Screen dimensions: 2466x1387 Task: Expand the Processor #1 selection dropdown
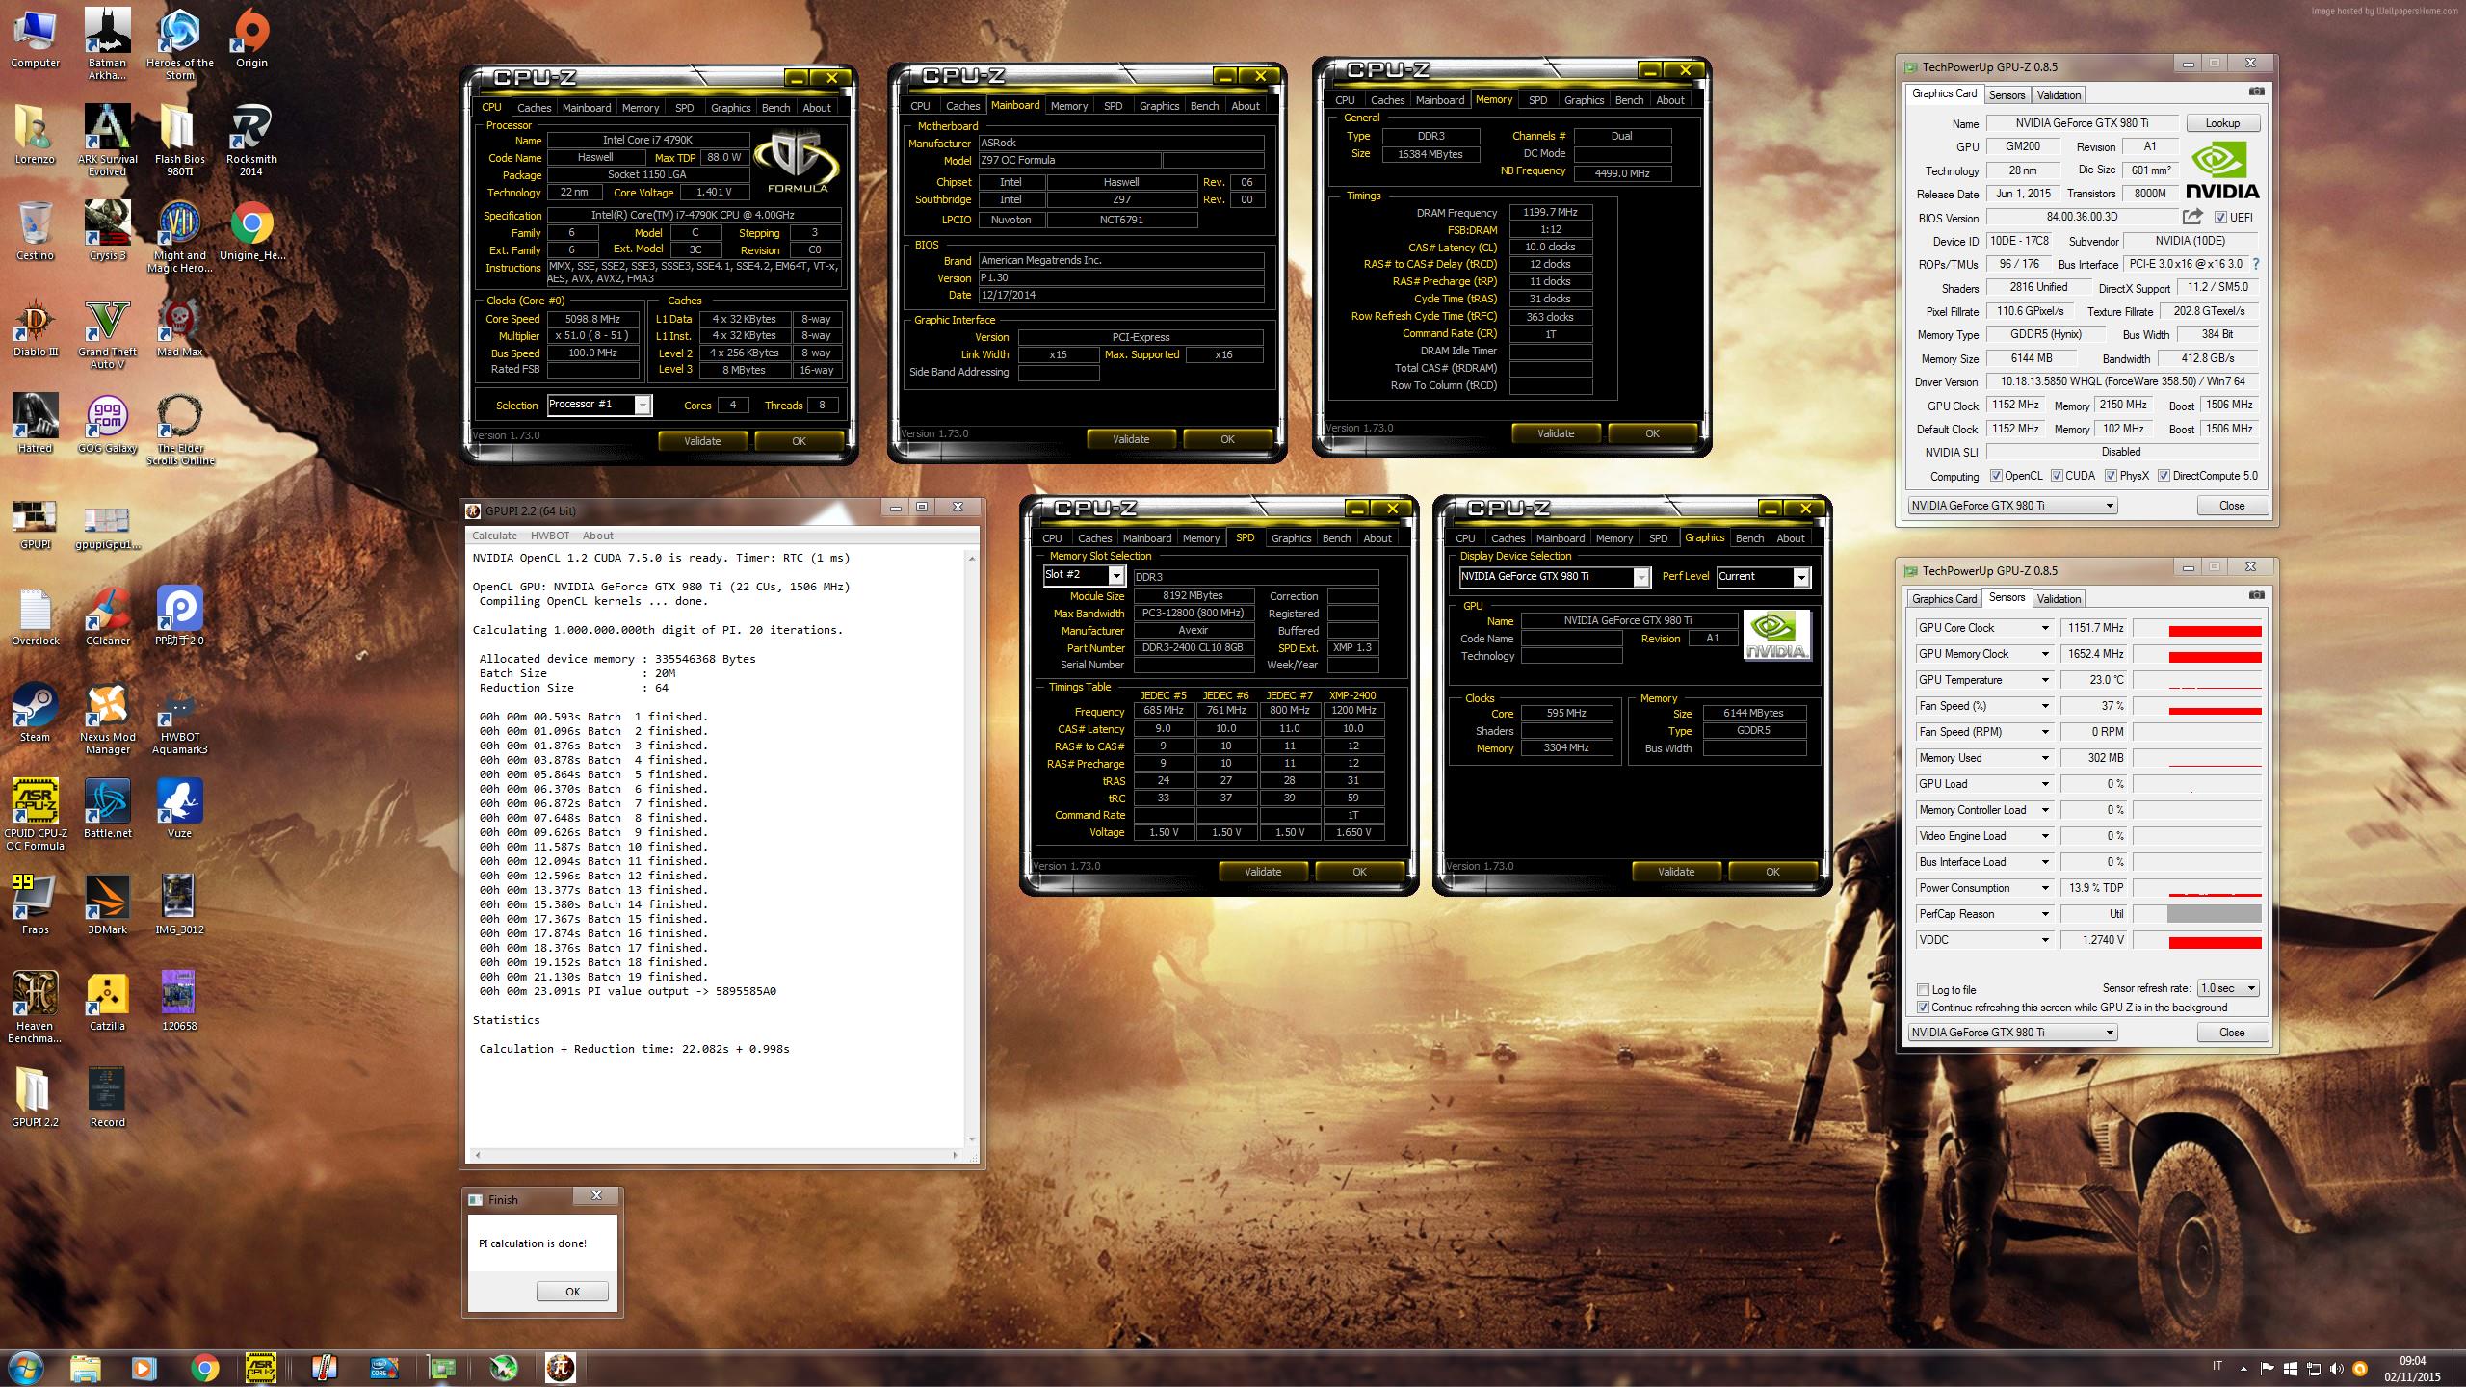pos(643,405)
